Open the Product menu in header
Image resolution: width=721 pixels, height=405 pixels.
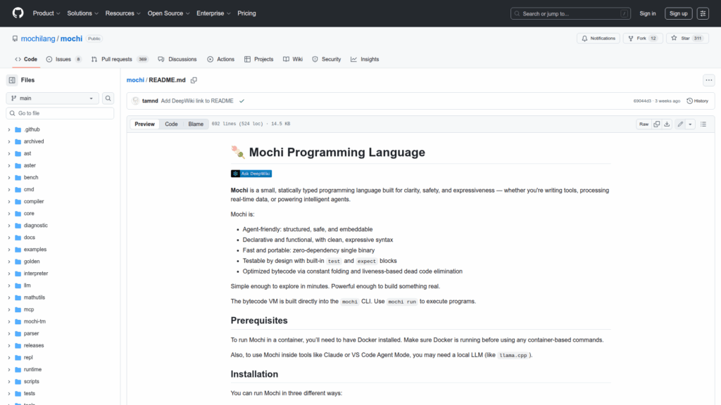pyautogui.click(x=46, y=13)
